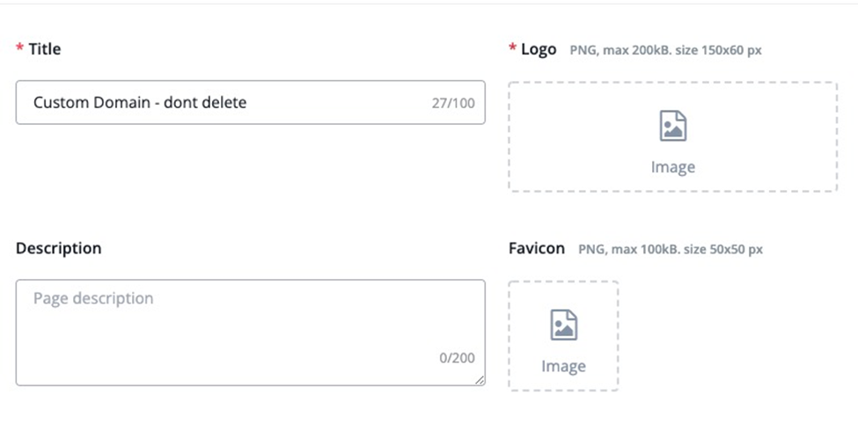Click the Logo image upload icon
The width and height of the screenshot is (858, 425).
point(672,126)
